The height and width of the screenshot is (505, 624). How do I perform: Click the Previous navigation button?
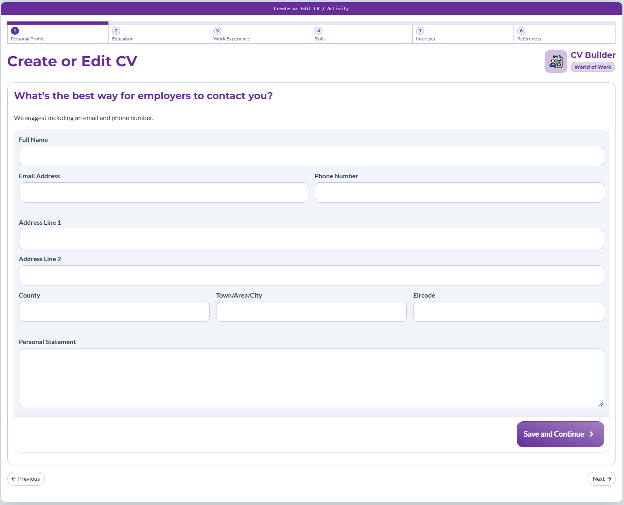[x=26, y=479]
